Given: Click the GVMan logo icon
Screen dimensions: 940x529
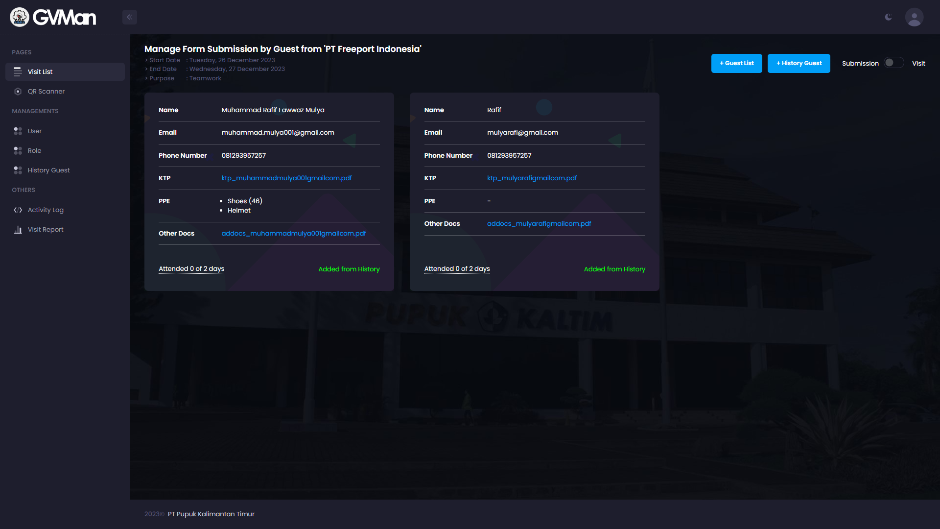Looking at the screenshot, I should coord(20,17).
